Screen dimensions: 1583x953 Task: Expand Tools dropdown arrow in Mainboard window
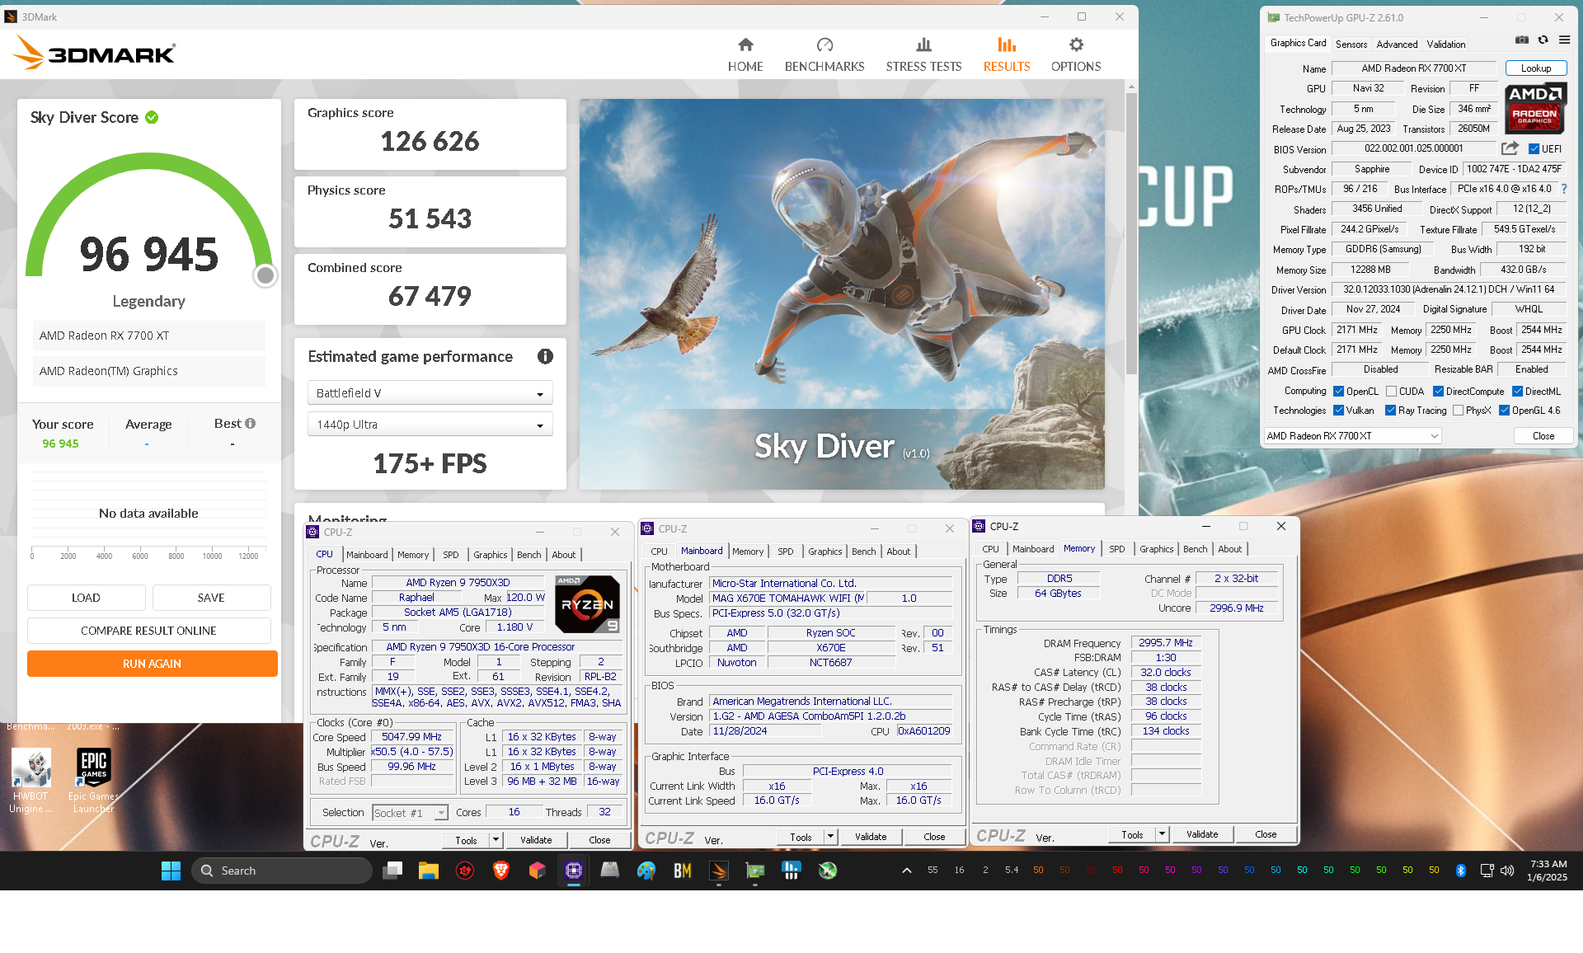(x=830, y=837)
